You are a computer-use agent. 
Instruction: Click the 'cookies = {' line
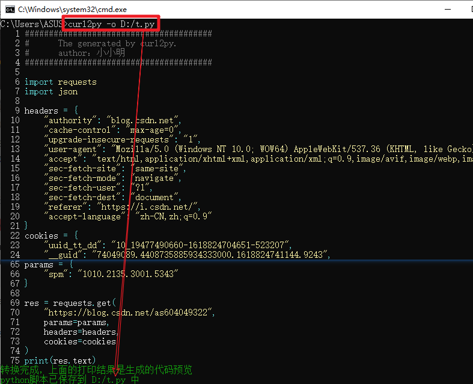click(x=51, y=236)
